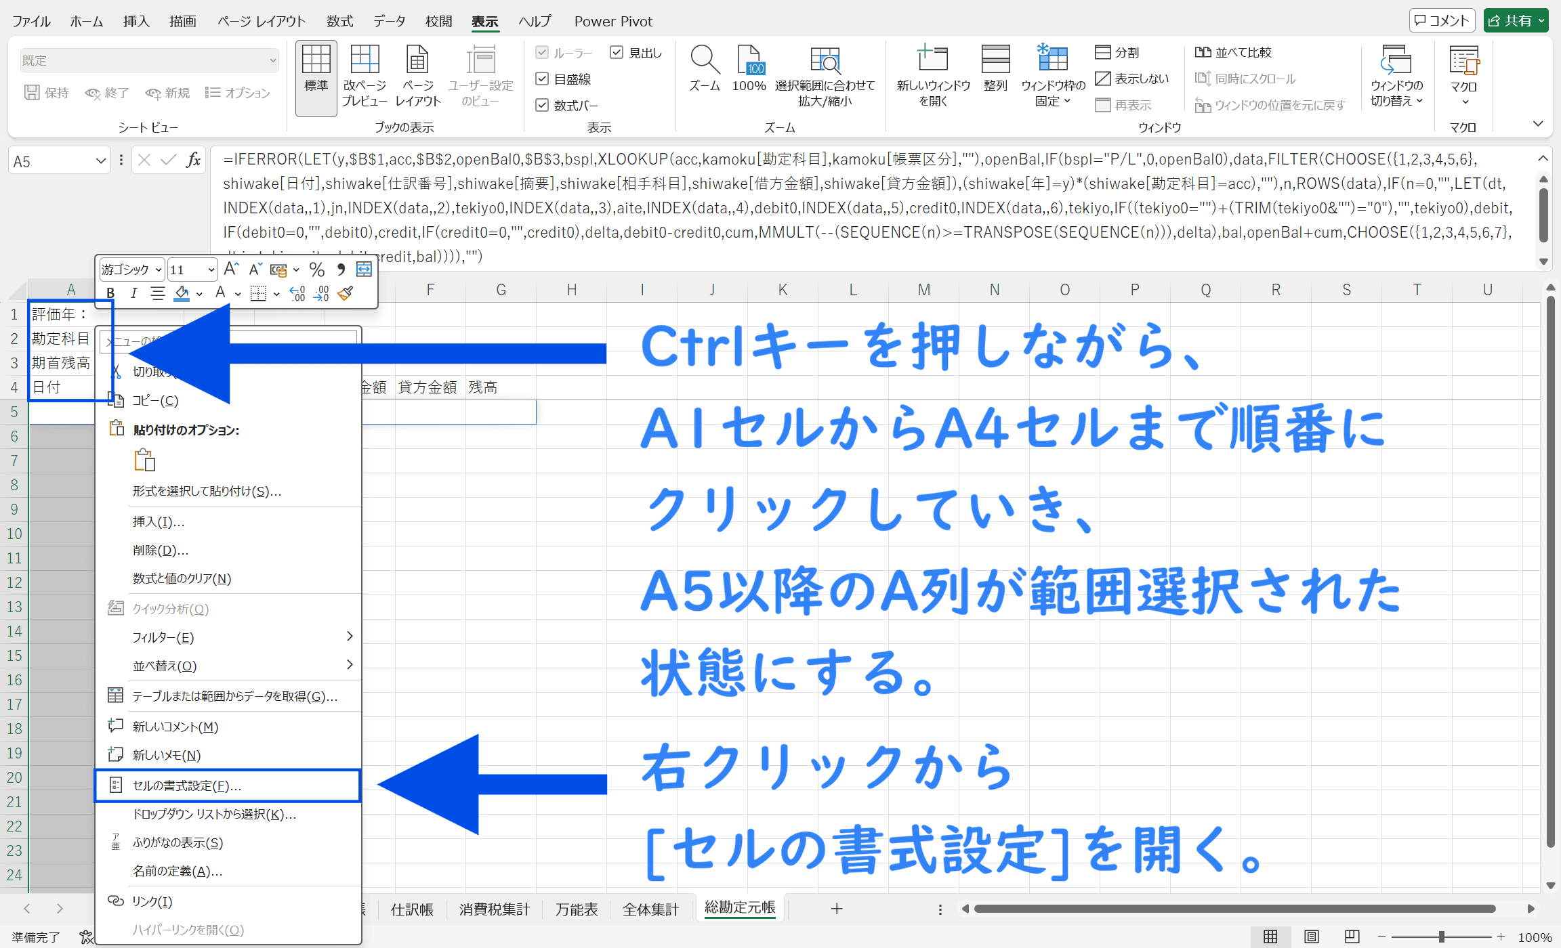This screenshot has height=948, width=1561.
Task: Add a new sheet with plus button
Action: tap(837, 909)
